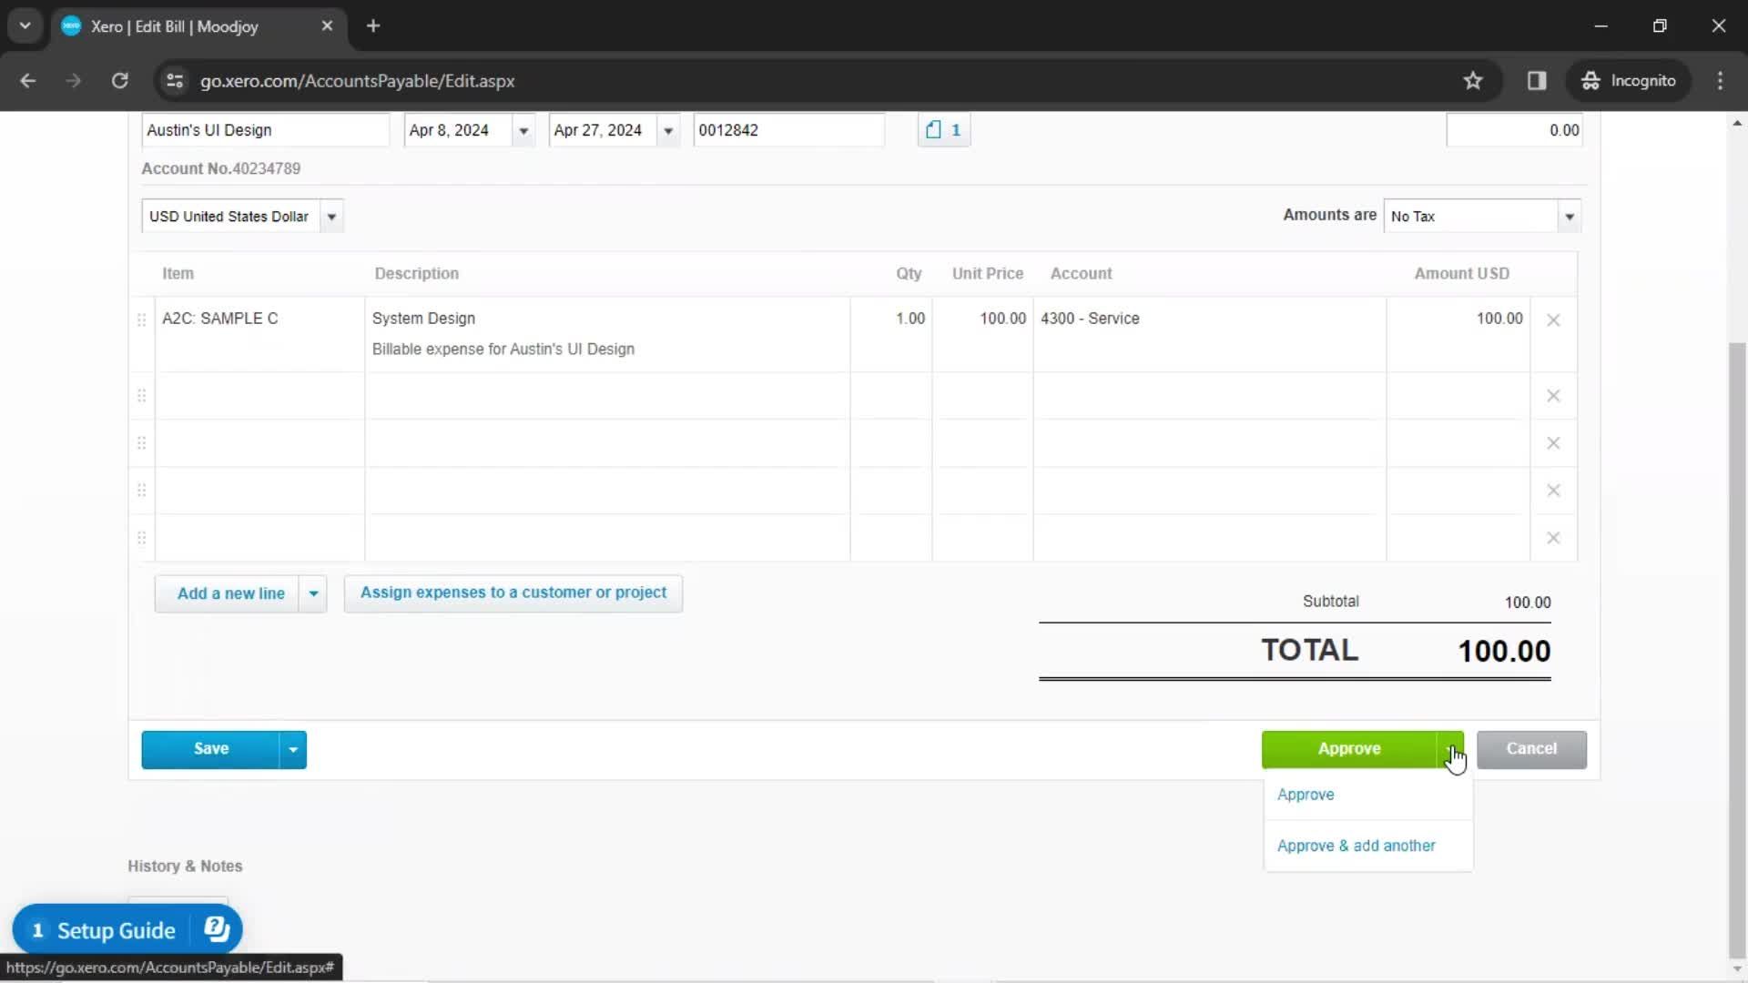1748x983 pixels.
Task: Click drag handle of third line row
Action: [x=141, y=442]
